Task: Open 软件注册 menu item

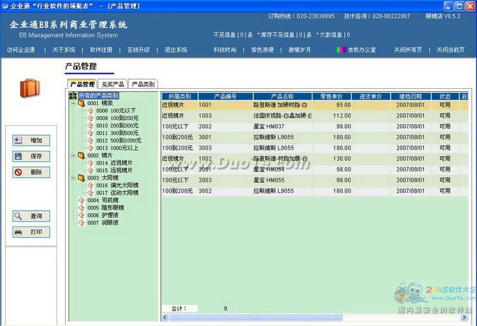Action: coord(101,50)
